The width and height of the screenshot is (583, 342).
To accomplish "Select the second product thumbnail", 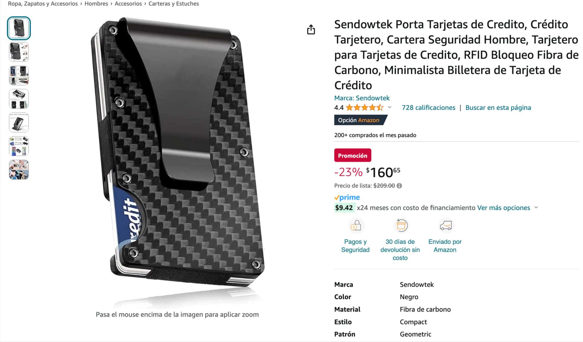I will point(19,52).
